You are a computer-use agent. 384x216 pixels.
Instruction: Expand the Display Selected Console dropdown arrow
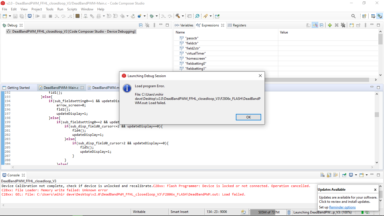point(356,175)
